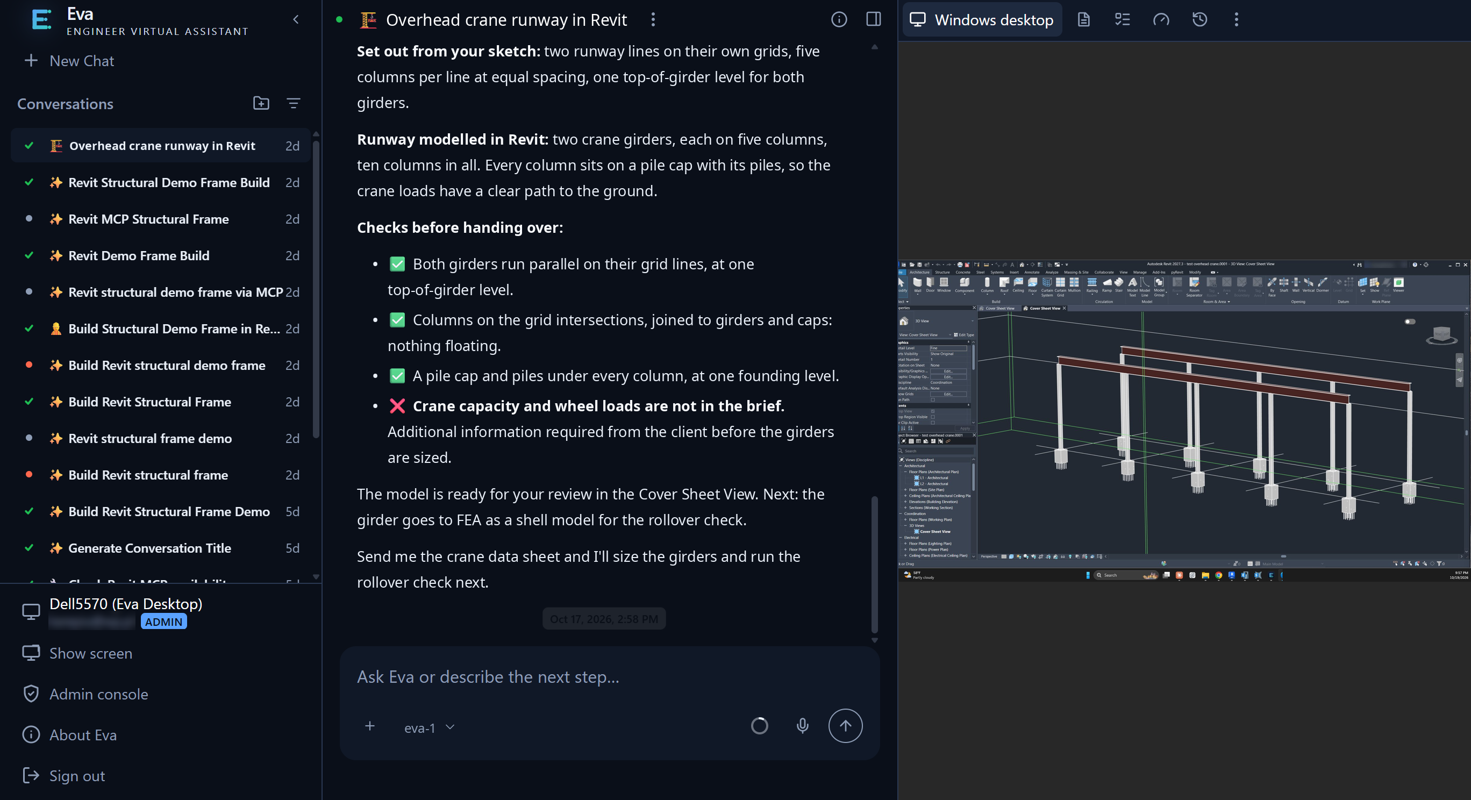Open the gauge performance icon in desktop toolbar

[1161, 20]
